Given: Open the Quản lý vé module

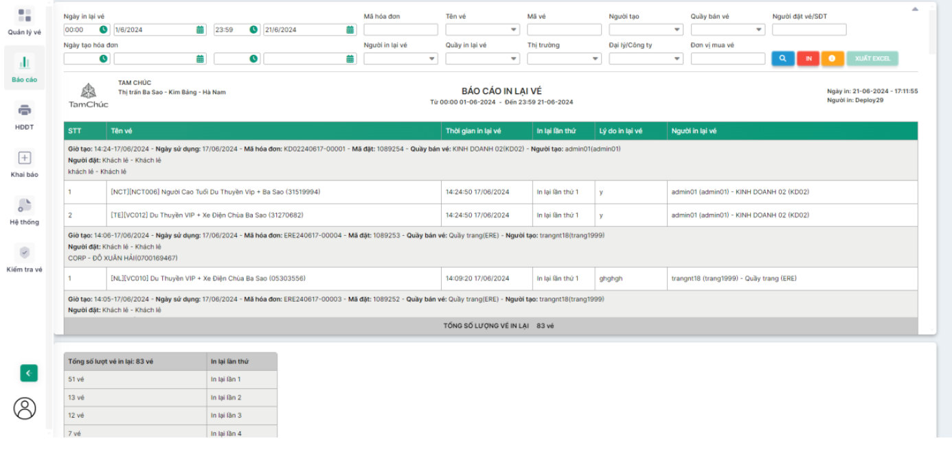Looking at the screenshot, I should [x=24, y=21].
